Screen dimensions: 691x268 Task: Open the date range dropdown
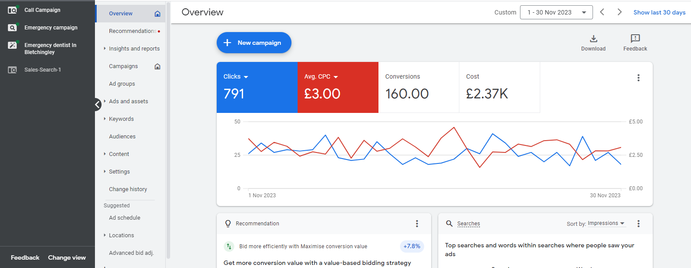click(x=556, y=12)
